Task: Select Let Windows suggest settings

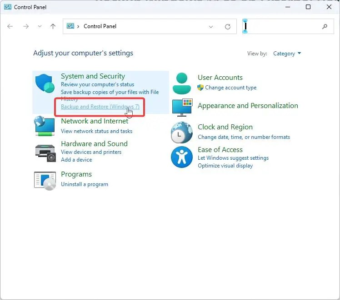Action: tap(233, 158)
